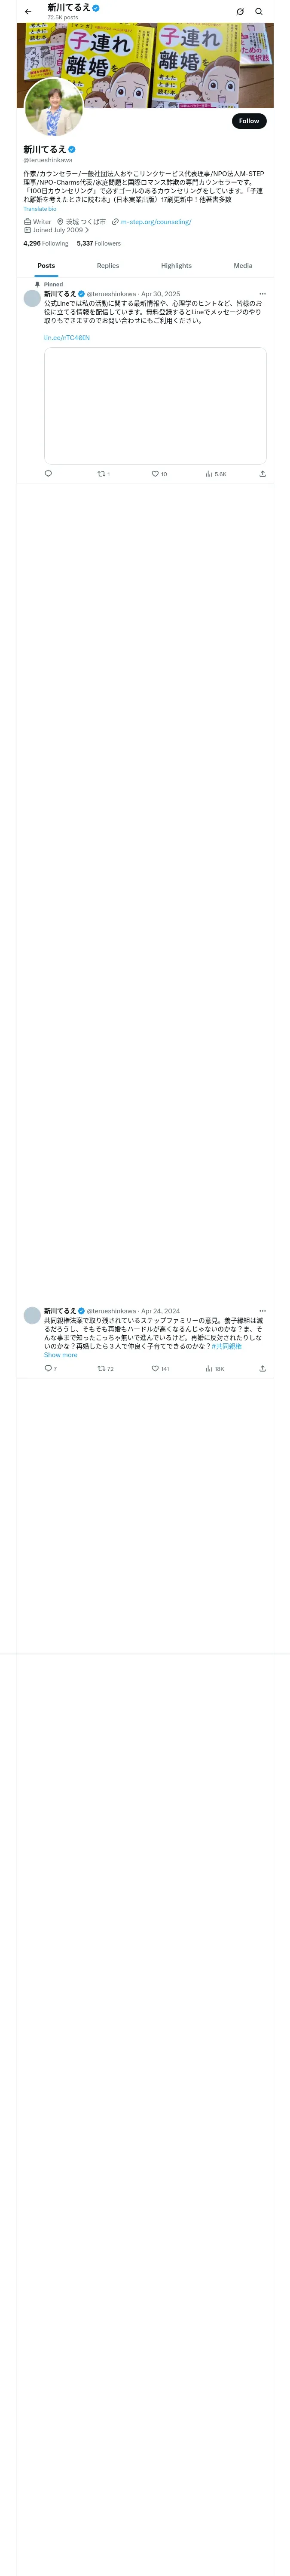Follow 新川てるえ

point(249,121)
